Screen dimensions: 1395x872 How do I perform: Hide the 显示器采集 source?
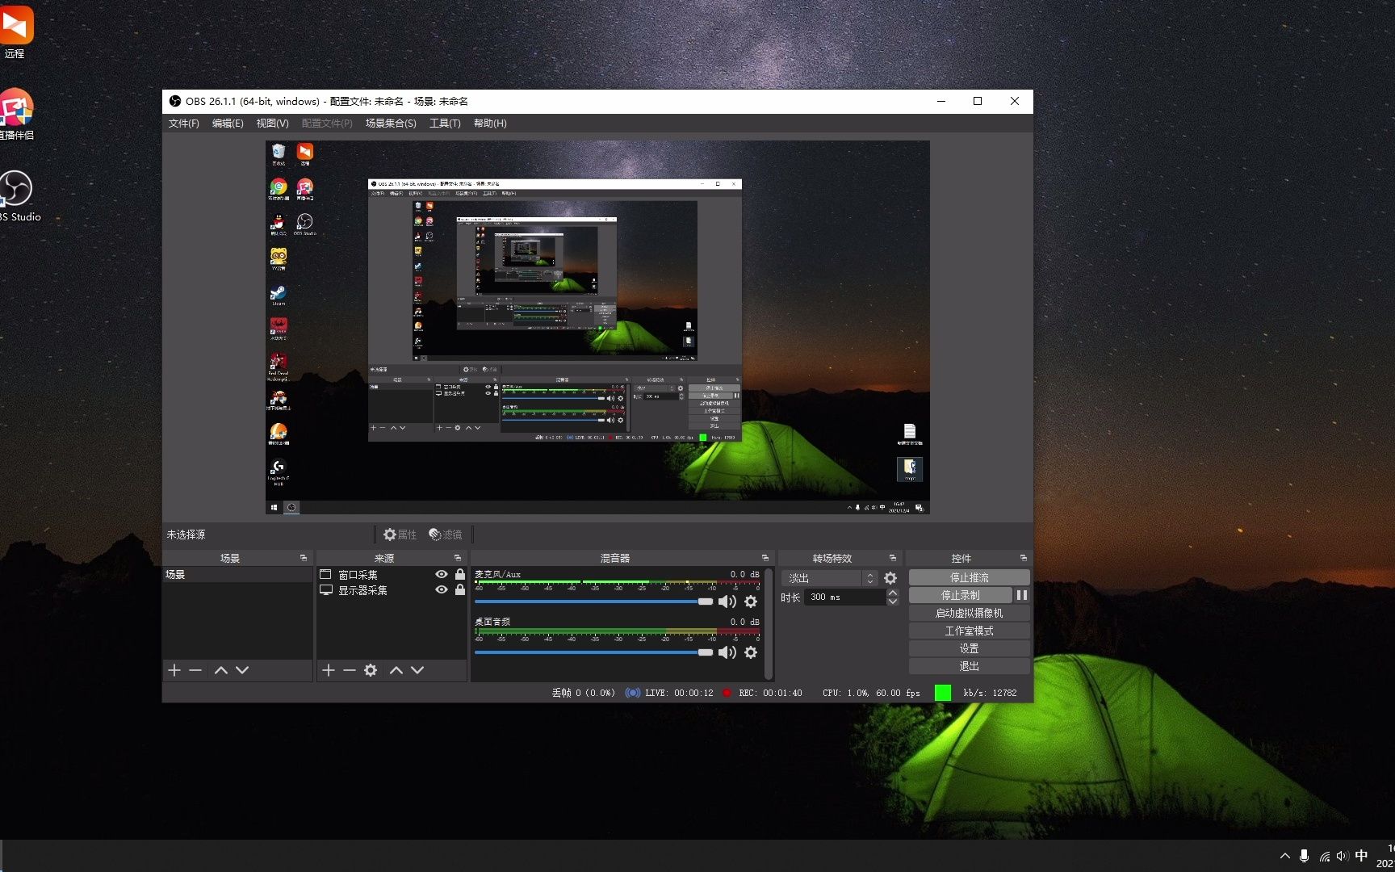[442, 589]
